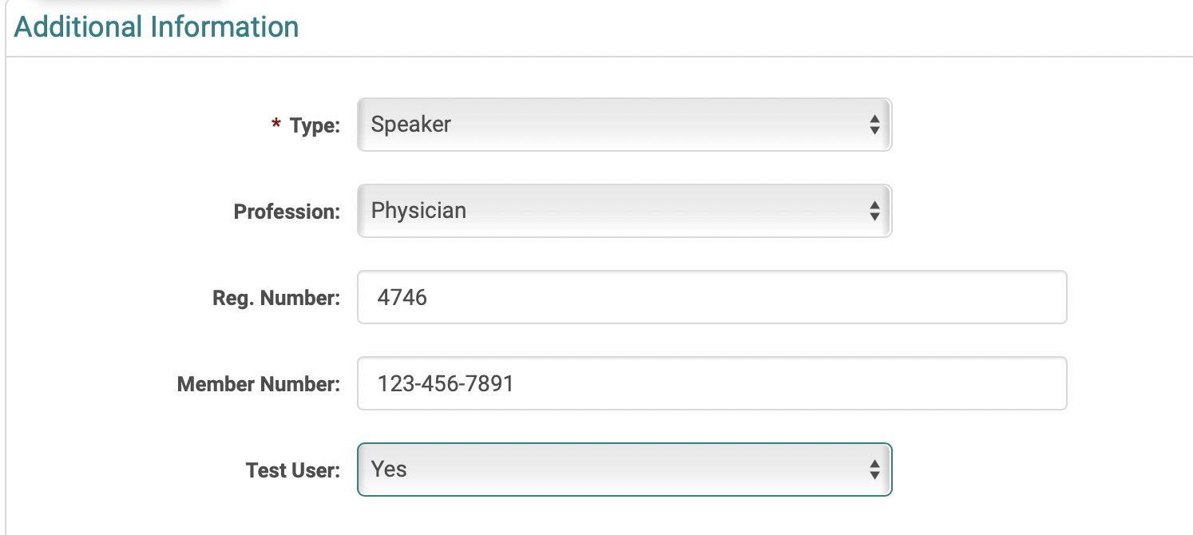Click the Reg. Number field label
1193x535 pixels.
(x=276, y=298)
